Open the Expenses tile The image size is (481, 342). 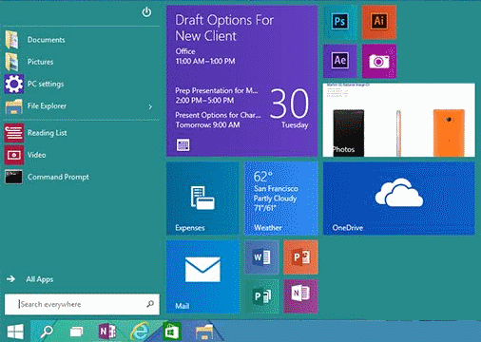pyautogui.click(x=202, y=199)
